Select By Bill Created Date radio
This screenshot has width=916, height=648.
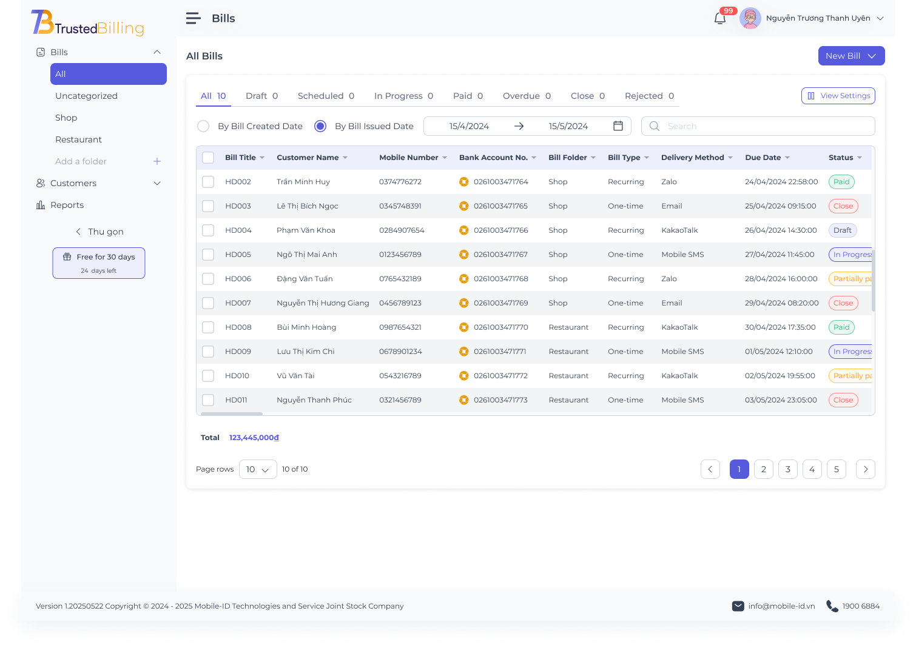click(203, 126)
